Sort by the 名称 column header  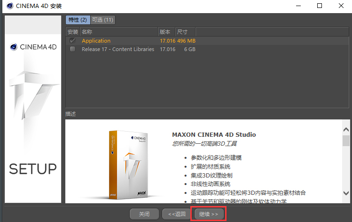point(119,32)
